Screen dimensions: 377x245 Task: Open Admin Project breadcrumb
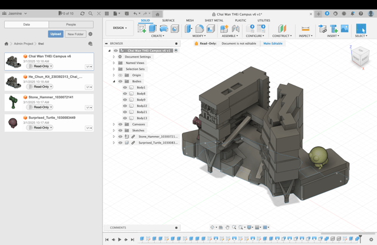click(24, 44)
